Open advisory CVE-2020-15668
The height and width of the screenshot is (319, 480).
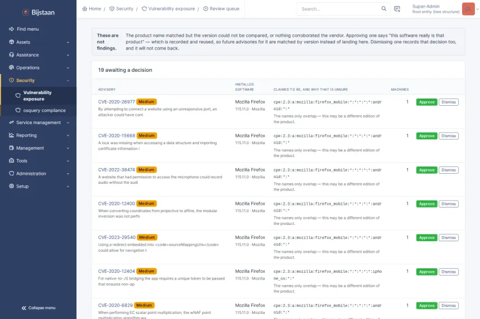point(117,135)
